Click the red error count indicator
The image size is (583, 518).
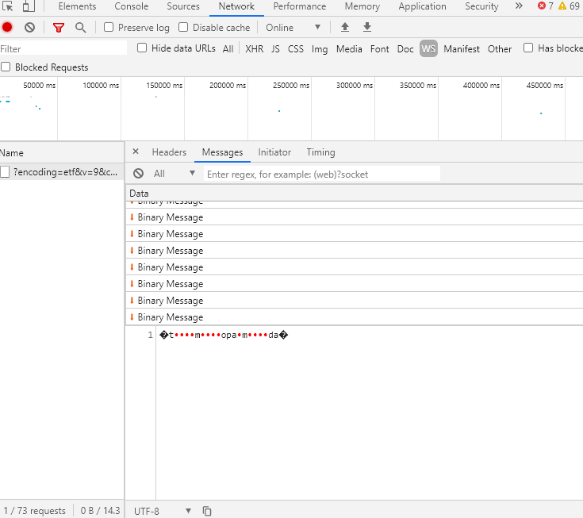pyautogui.click(x=546, y=6)
